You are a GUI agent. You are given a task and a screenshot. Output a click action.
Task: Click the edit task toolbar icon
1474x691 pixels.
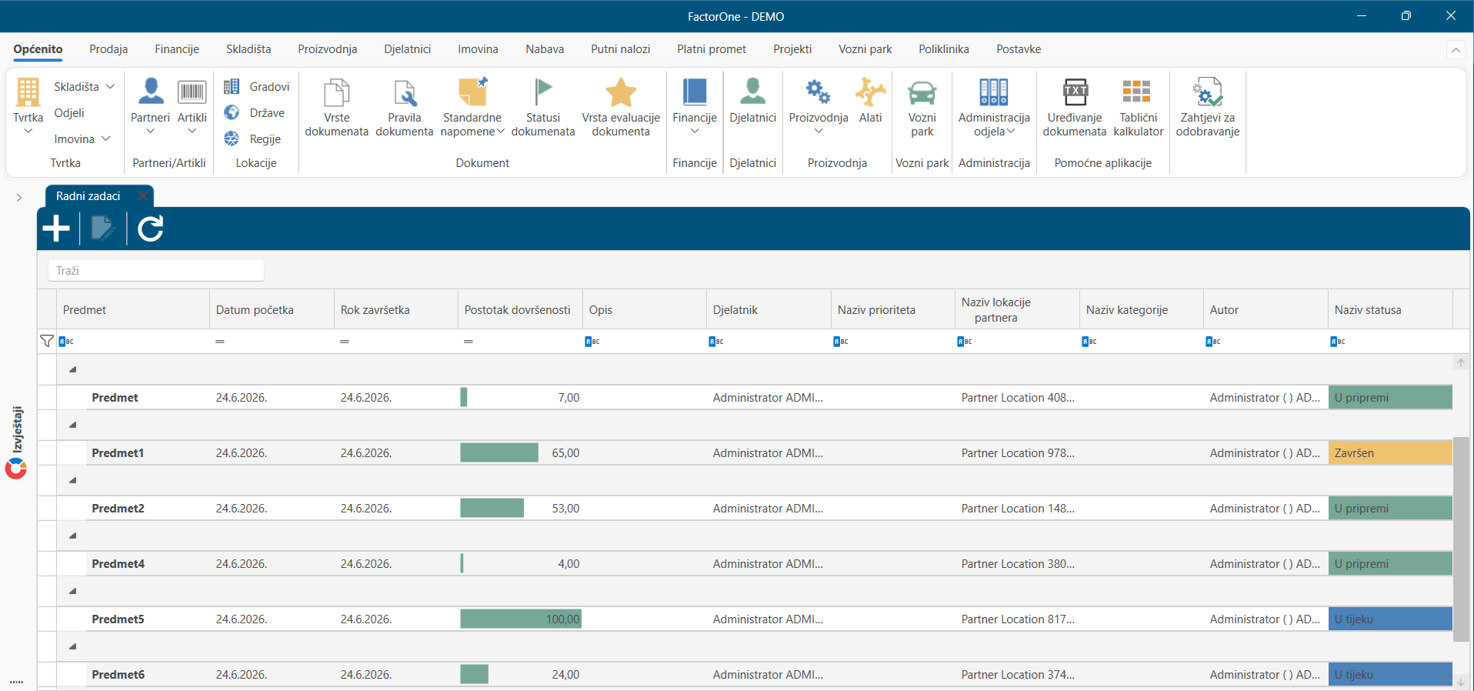(103, 229)
